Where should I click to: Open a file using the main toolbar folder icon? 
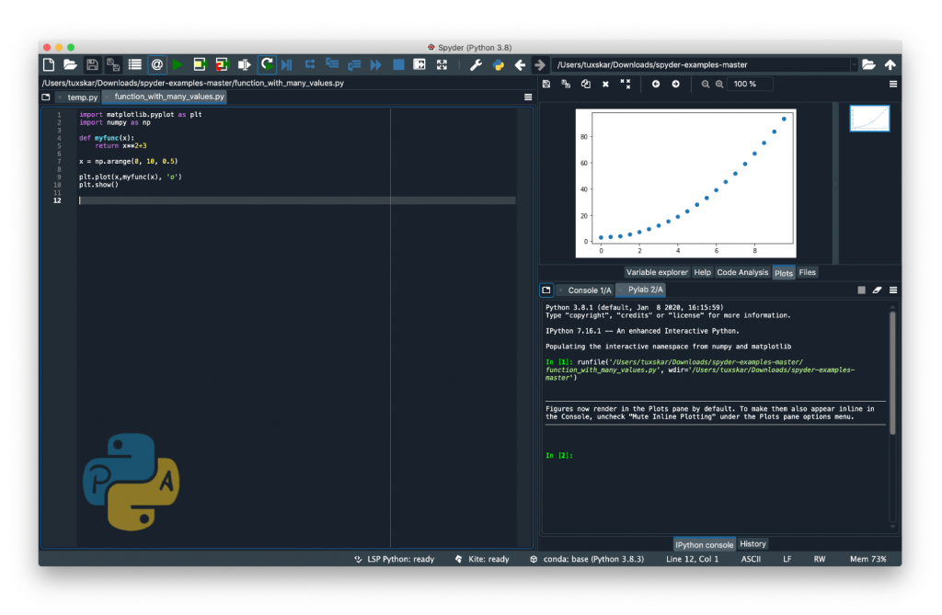click(70, 64)
